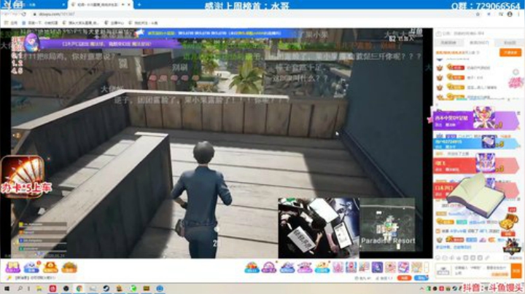Open the Windows Start menu
This screenshot has width=525, height=294.
[x=7, y=289]
